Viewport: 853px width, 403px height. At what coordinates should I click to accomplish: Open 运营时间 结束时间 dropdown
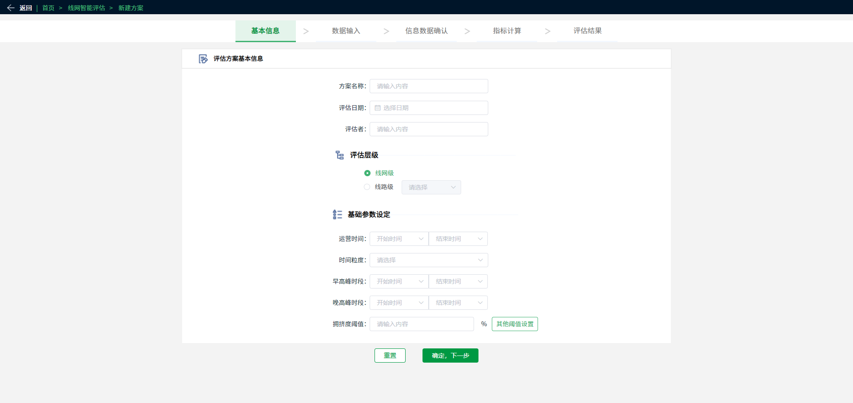click(x=458, y=239)
